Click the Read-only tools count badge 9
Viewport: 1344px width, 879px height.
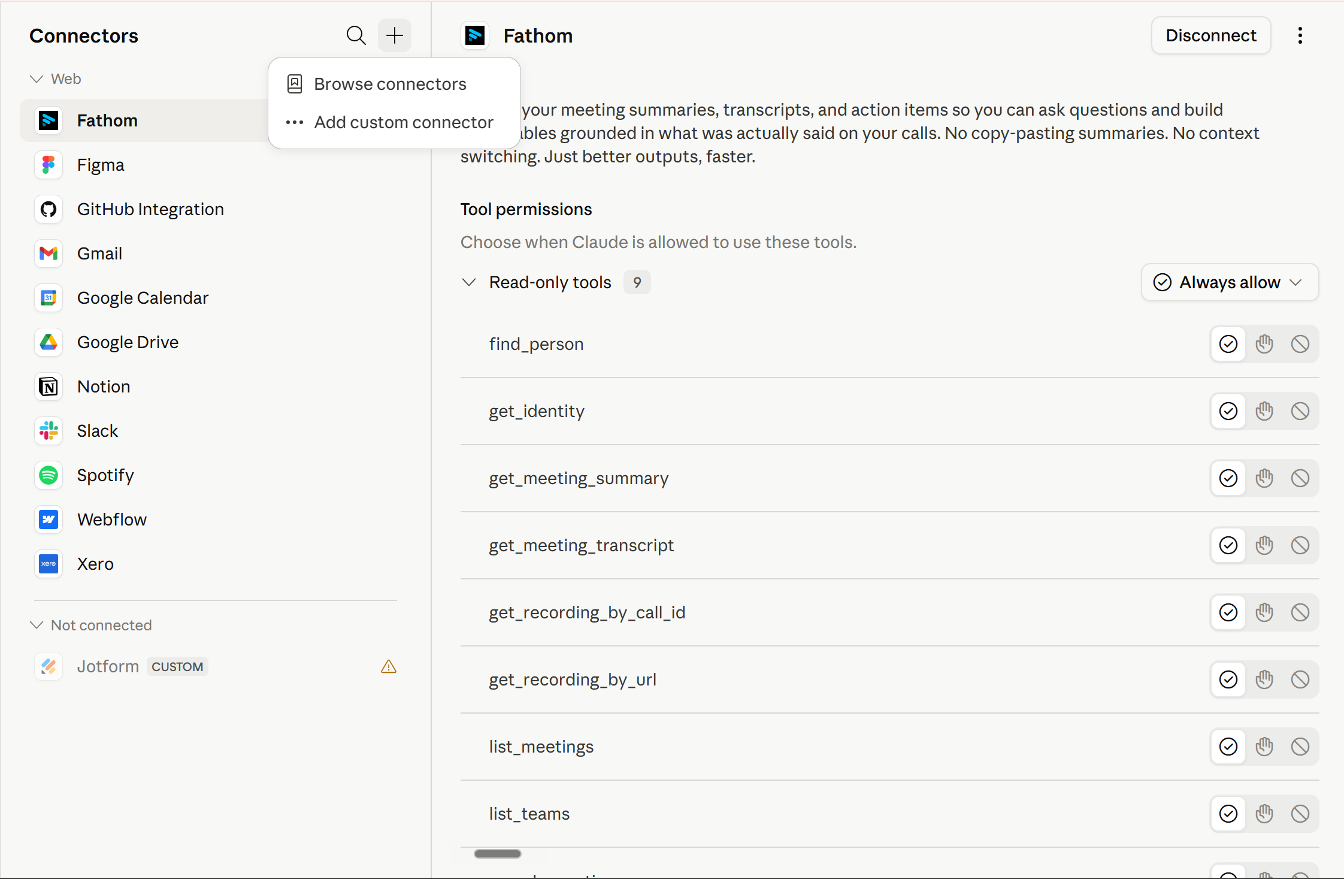(x=637, y=282)
